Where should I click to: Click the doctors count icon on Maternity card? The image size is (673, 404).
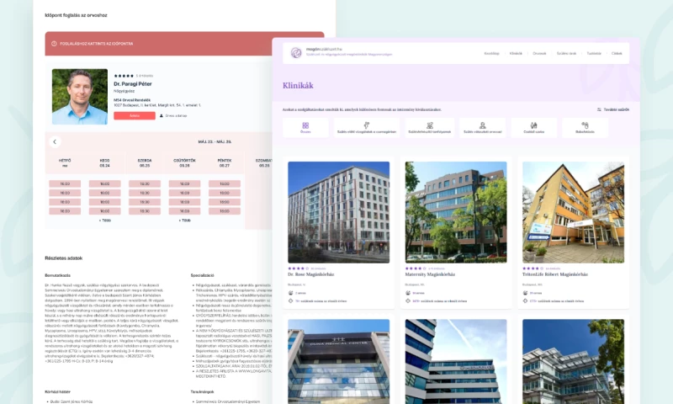(x=408, y=293)
